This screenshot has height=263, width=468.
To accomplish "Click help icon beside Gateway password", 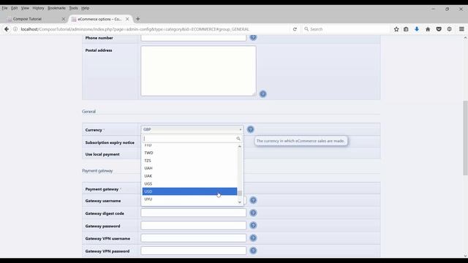I will point(254,226).
